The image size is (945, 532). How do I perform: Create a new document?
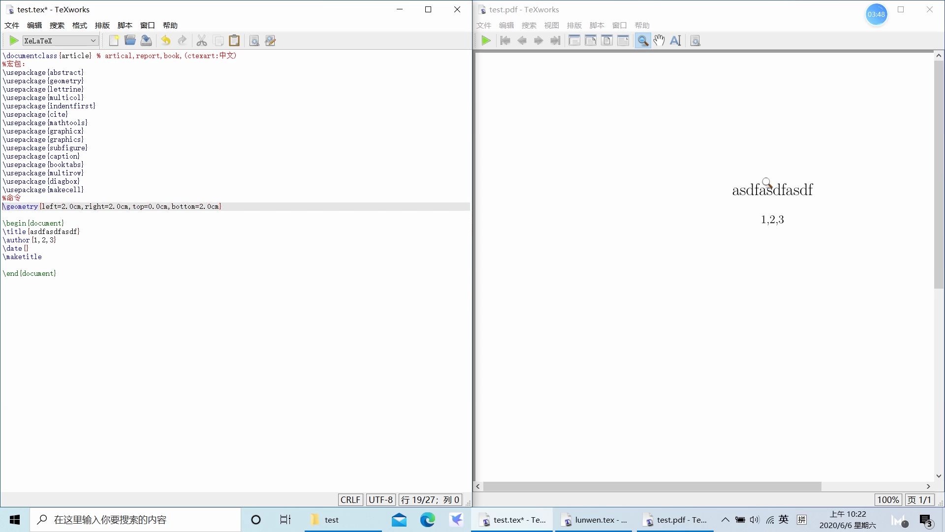(x=114, y=41)
